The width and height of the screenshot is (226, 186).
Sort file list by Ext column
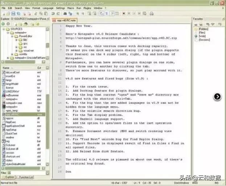tap(41, 68)
